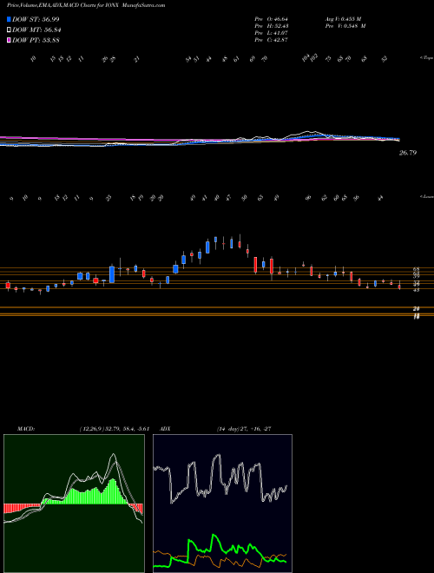Click the chart title mentioning MunafaSutra.com

point(86,5)
